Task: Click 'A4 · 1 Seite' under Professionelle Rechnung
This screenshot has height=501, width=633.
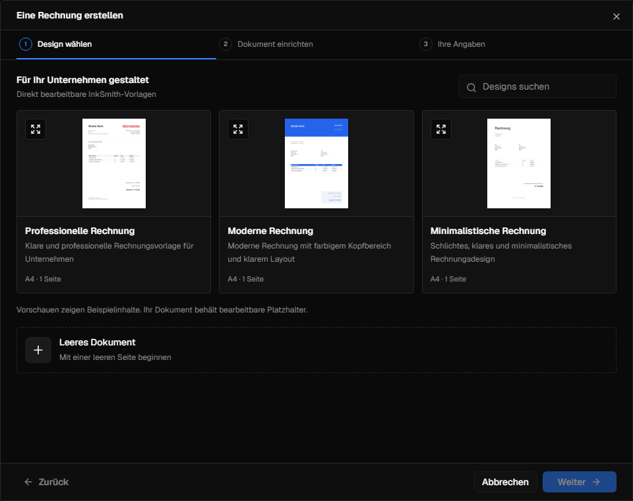Action: click(x=43, y=279)
